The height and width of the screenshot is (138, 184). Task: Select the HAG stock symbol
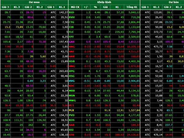[x=72, y=47]
